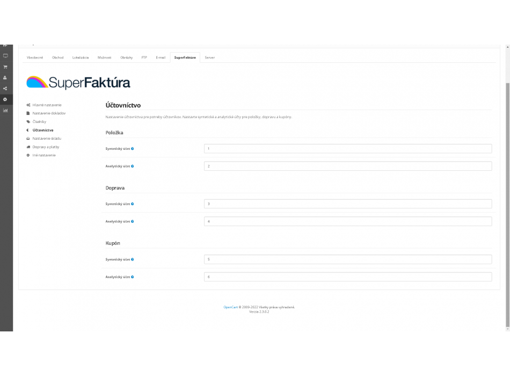Image resolution: width=510 pixels, height=376 pixels.
Task: Click the vertical page scrollbar thumb
Action: [507, 205]
